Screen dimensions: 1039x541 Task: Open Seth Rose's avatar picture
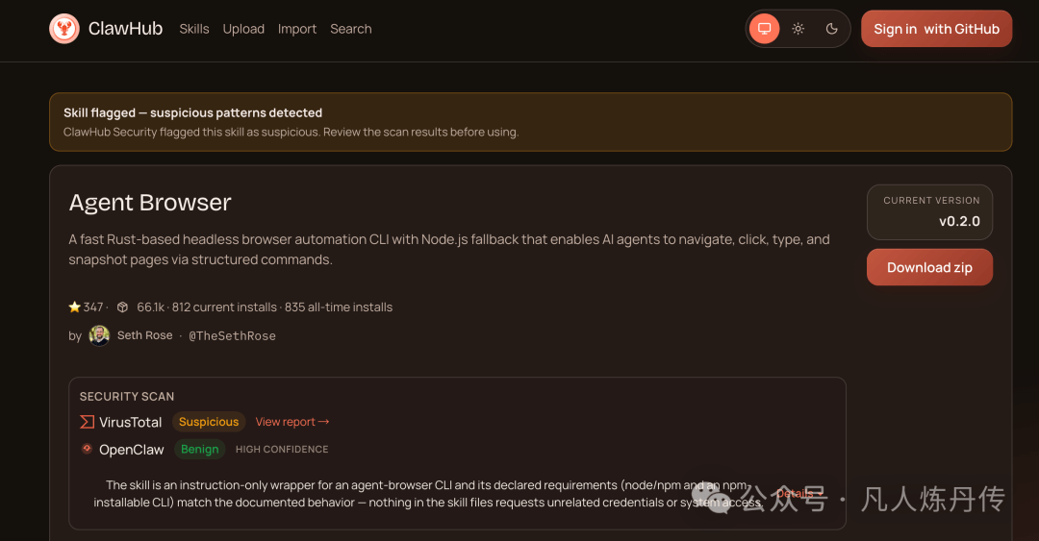point(99,335)
